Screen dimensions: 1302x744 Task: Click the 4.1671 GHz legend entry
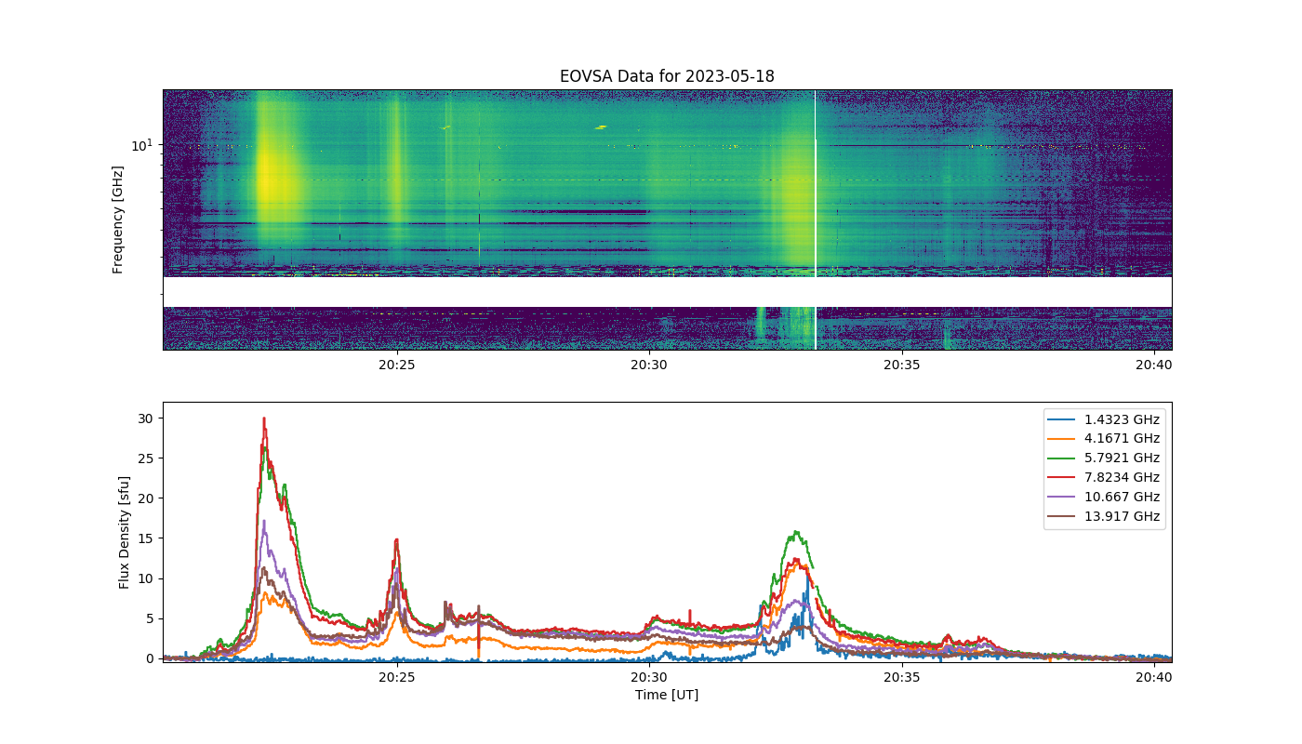pos(1105,439)
